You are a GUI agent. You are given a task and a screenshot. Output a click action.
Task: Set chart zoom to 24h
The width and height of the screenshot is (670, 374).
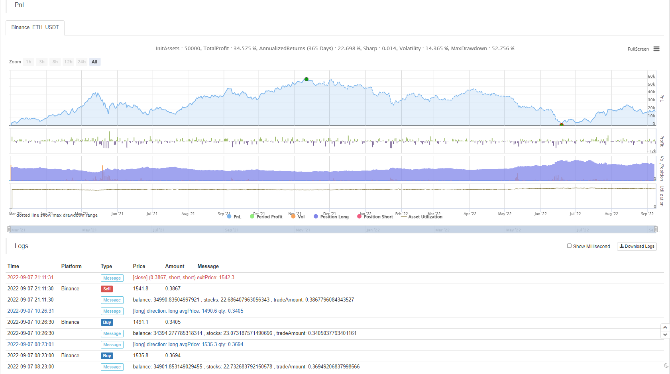pos(82,62)
